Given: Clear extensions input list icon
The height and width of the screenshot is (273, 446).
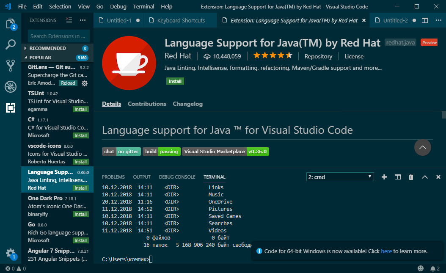Looking at the screenshot, I should tap(69, 20).
